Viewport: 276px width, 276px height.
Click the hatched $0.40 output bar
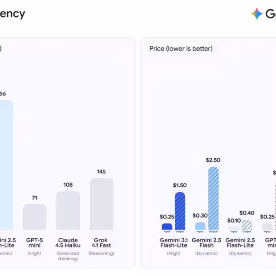pyautogui.click(x=247, y=224)
